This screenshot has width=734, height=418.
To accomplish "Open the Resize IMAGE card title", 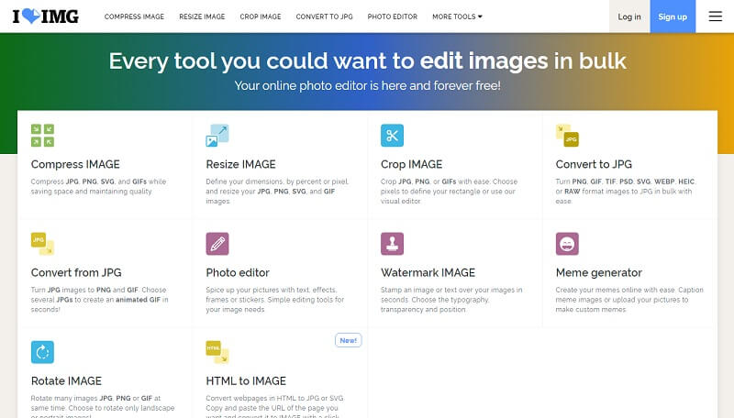I will coord(240,164).
